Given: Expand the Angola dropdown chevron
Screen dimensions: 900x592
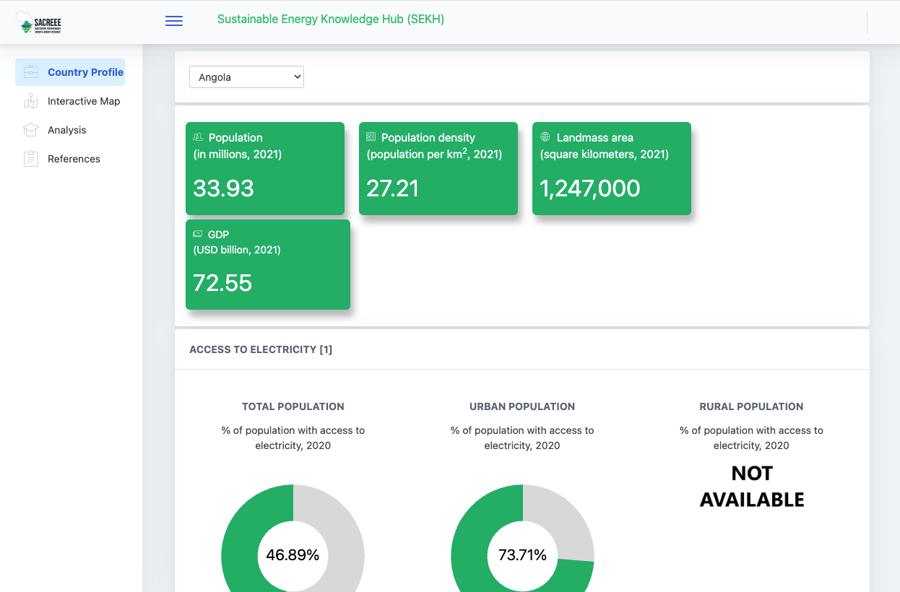Looking at the screenshot, I should (x=296, y=77).
